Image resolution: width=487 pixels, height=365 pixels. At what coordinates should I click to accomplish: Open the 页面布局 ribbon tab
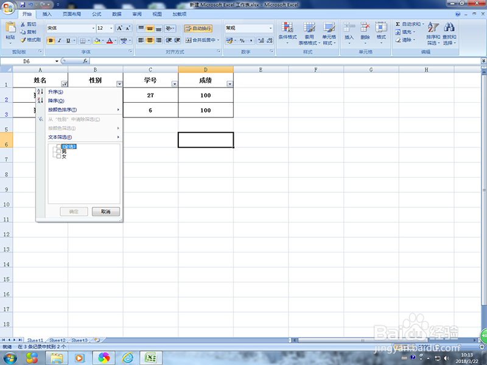click(x=72, y=14)
